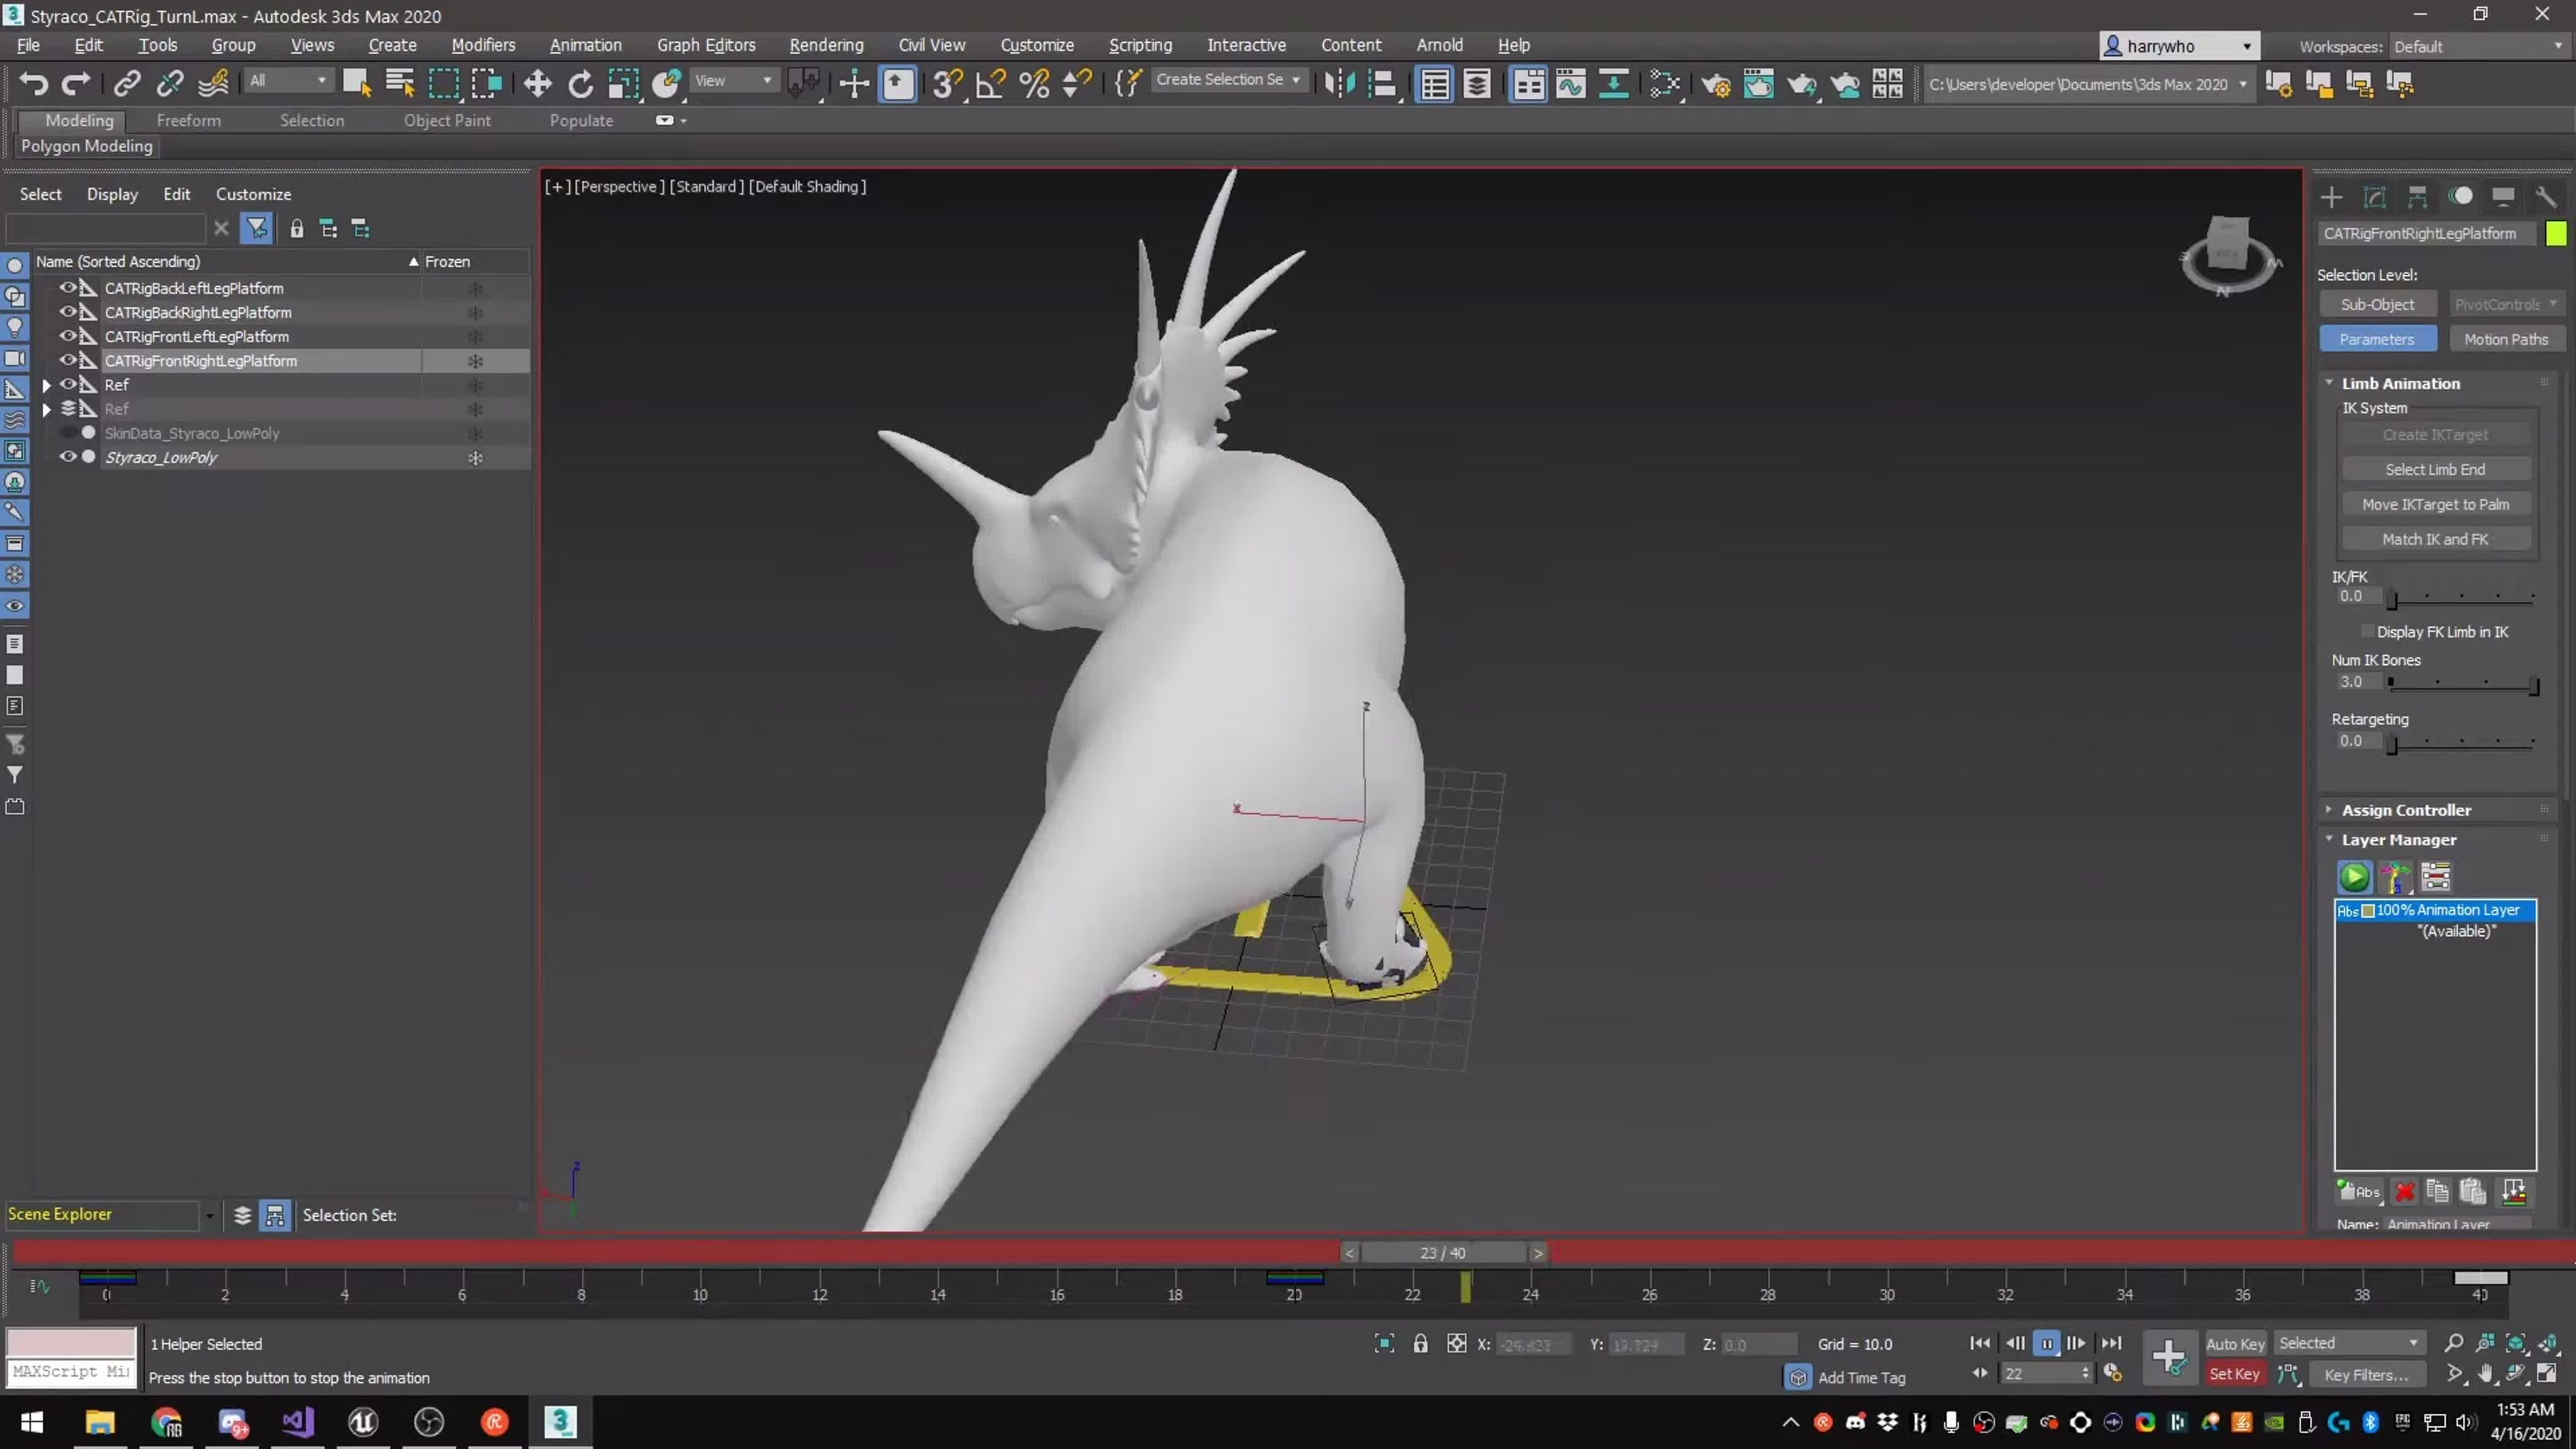This screenshot has width=2576, height=1449.
Task: Open 3ds Max in the Windows taskbar
Action: pos(560,1421)
